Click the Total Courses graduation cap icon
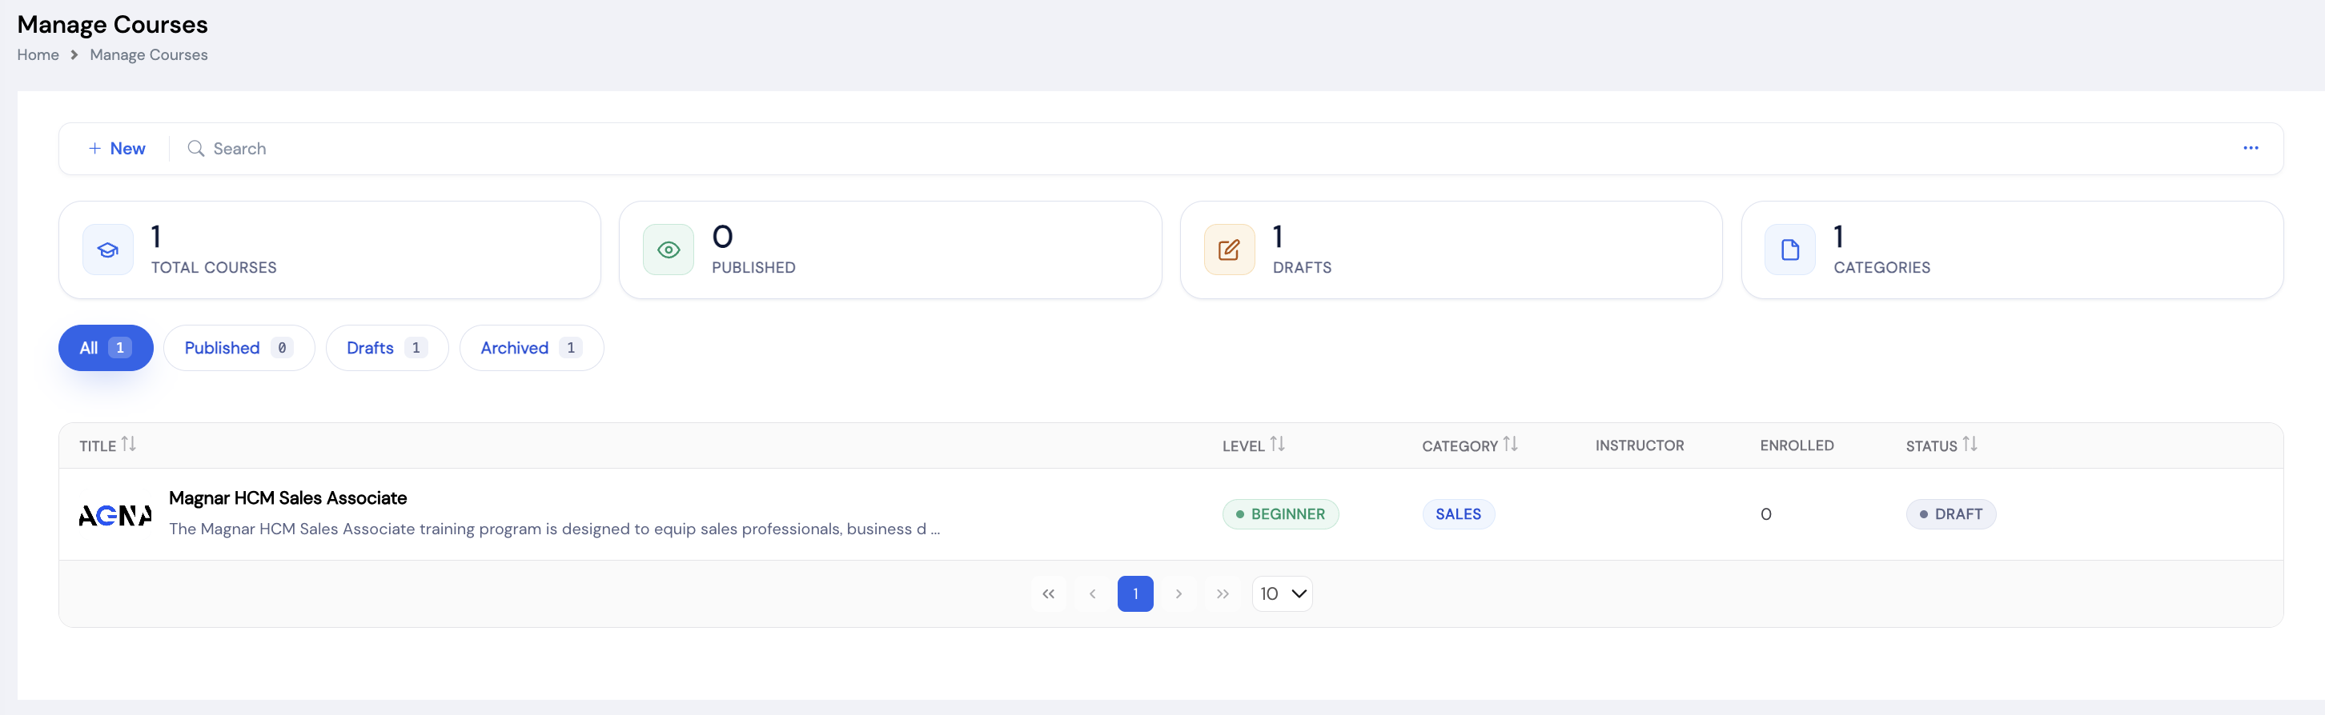Screen dimensions: 2325x715 (x=107, y=250)
